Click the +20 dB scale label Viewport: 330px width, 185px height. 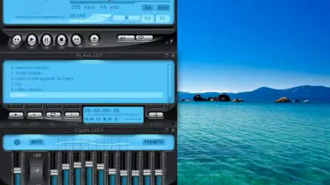[37, 155]
